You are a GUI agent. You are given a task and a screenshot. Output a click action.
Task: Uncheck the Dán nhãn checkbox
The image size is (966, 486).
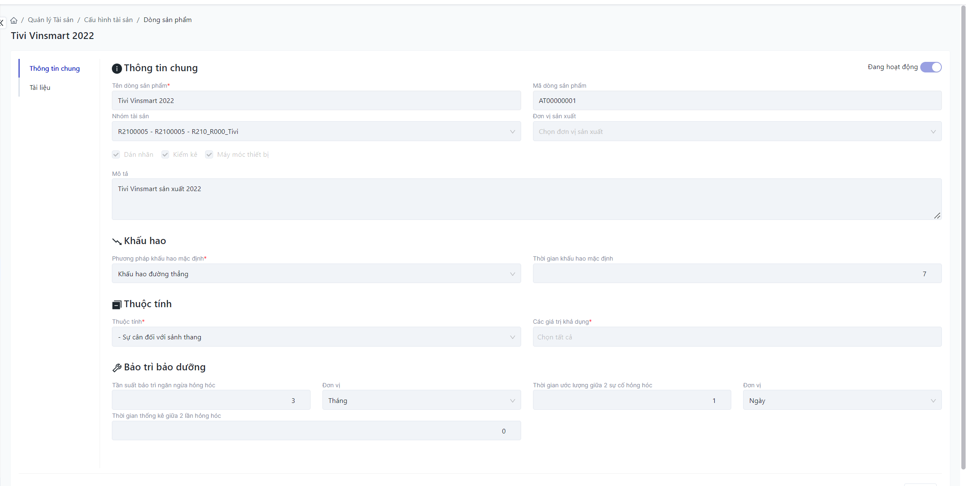(116, 155)
